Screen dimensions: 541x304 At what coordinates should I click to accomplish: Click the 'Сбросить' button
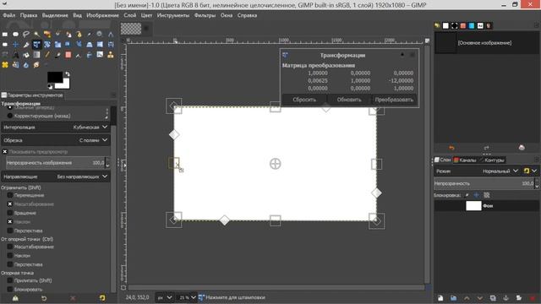(304, 100)
